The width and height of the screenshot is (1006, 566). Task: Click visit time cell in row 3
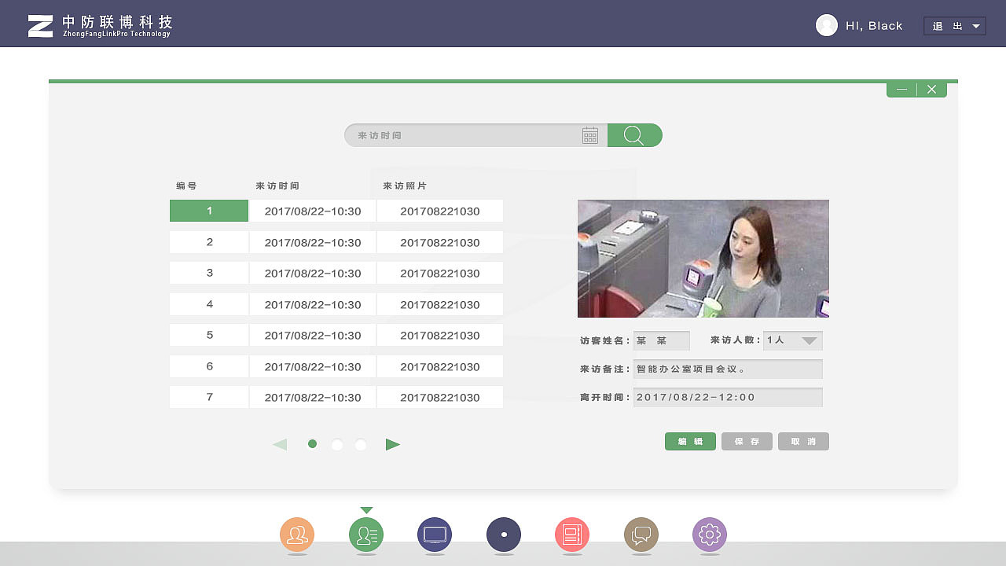[x=313, y=273]
